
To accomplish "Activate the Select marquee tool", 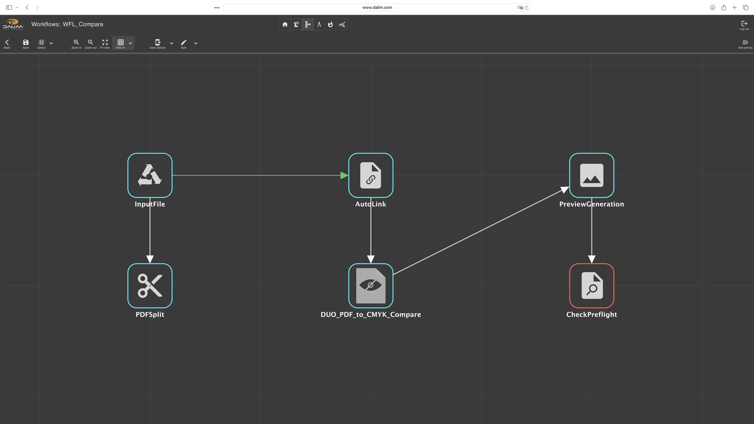I will pyautogui.click(x=41, y=43).
